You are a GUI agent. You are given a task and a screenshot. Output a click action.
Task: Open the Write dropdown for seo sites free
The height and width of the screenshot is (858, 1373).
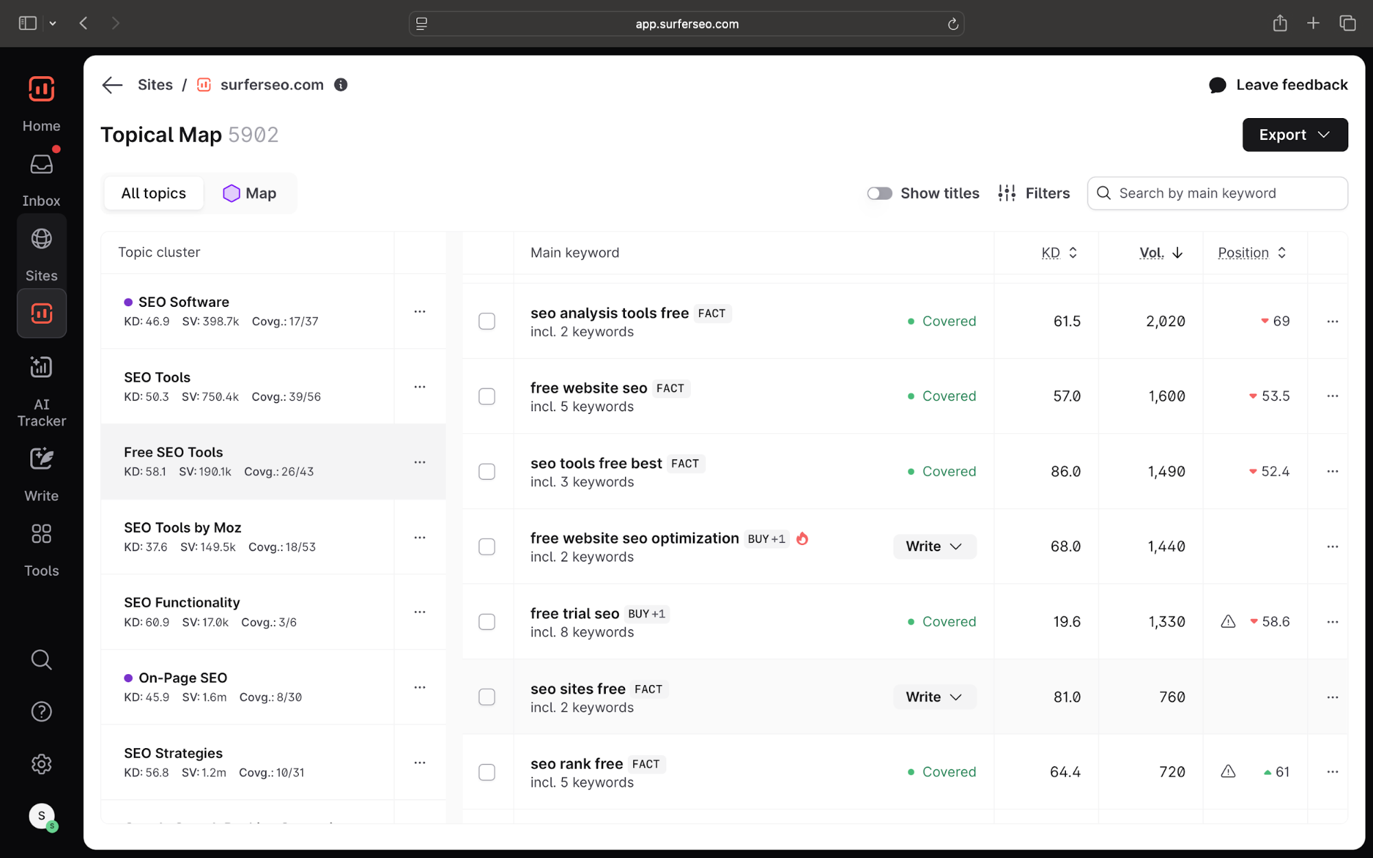tap(933, 697)
